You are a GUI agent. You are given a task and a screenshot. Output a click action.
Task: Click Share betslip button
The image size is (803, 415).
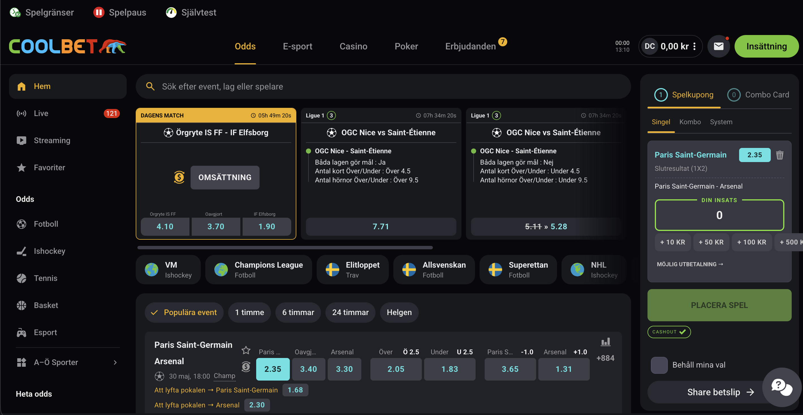coord(719,392)
